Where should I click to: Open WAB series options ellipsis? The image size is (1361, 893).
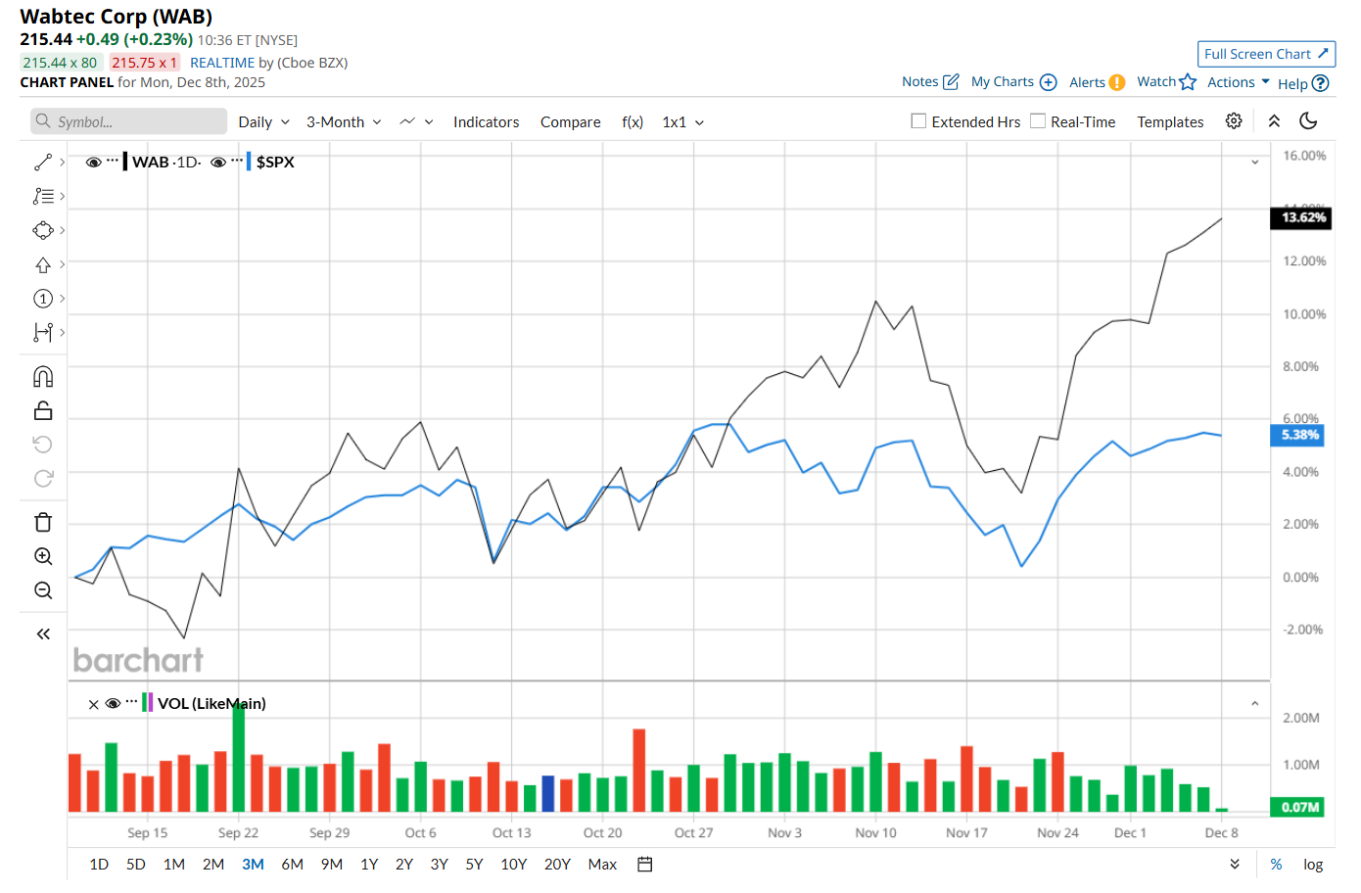113,159
